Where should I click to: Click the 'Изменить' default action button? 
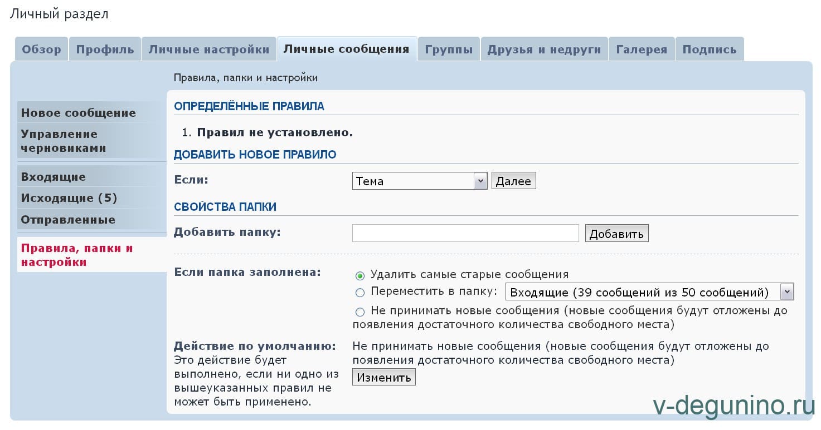coord(383,378)
